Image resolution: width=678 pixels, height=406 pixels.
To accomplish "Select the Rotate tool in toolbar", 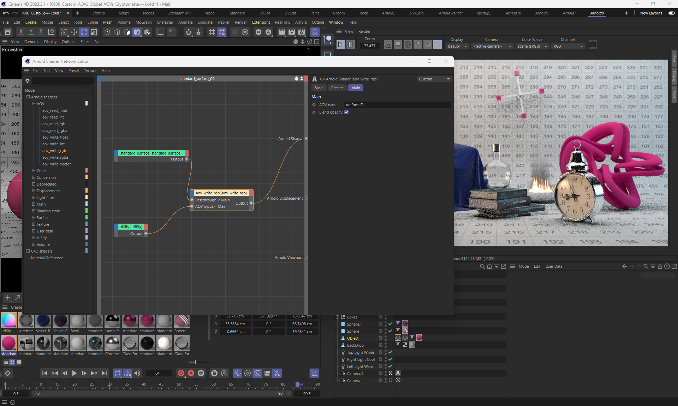I will [84, 32].
